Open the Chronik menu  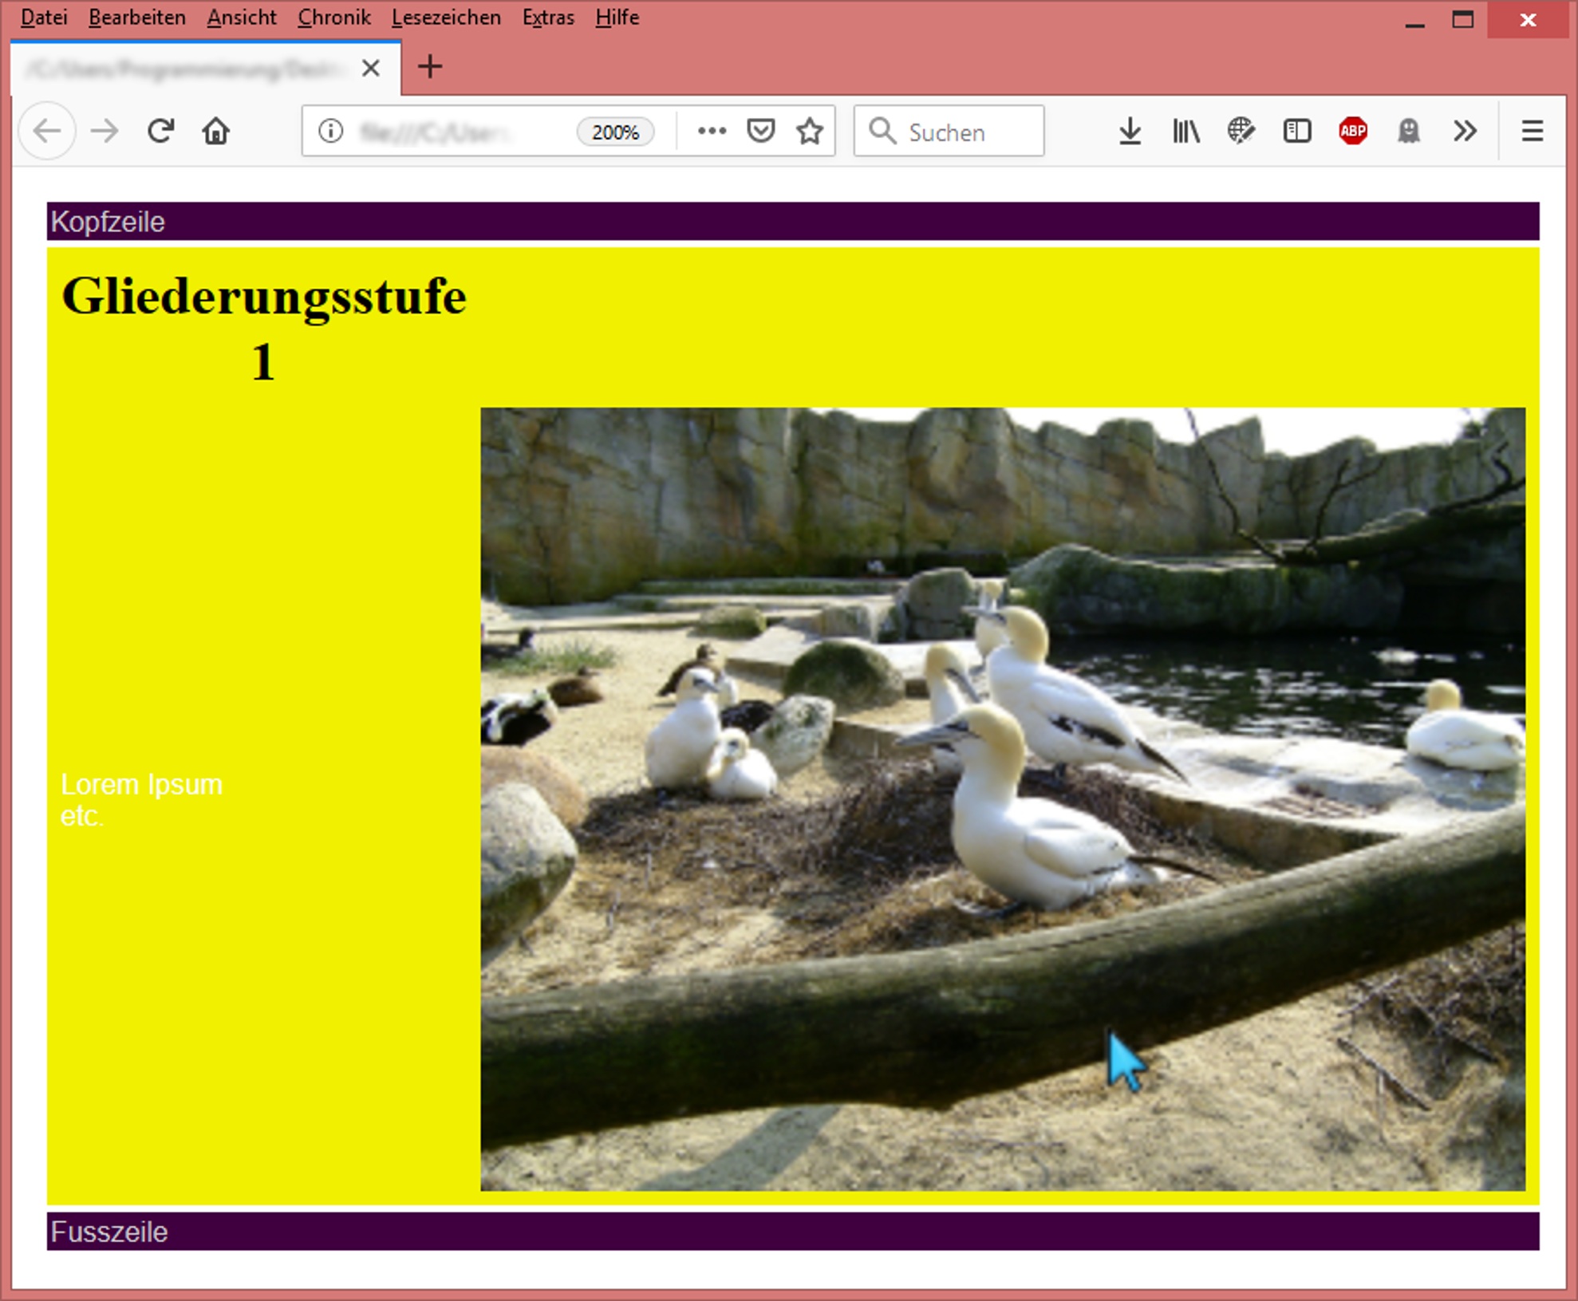pyautogui.click(x=334, y=17)
